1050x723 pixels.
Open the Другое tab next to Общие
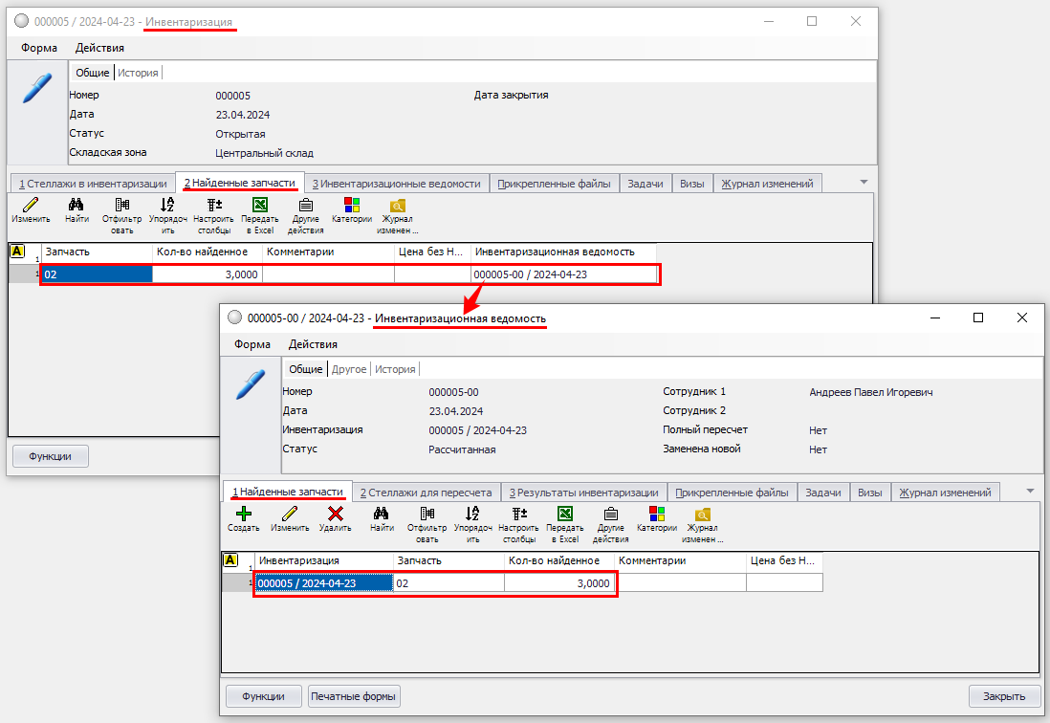349,369
